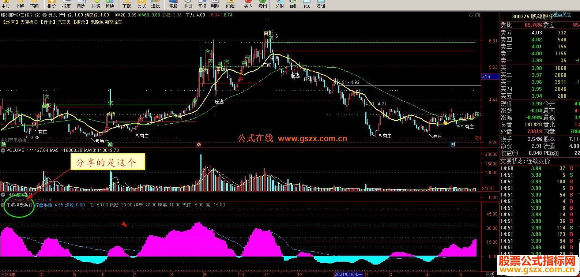The width and height of the screenshot is (580, 277).
Task: Expand indicator menu next to 寻龙
Action: click(x=45, y=15)
